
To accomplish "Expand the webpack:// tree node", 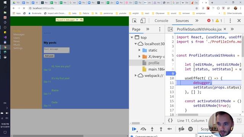I will [x=136, y=75].
